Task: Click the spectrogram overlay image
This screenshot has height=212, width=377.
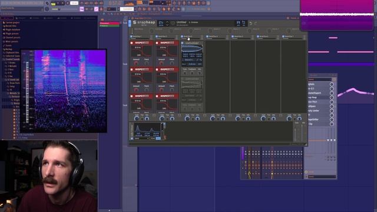Action: pos(64,91)
